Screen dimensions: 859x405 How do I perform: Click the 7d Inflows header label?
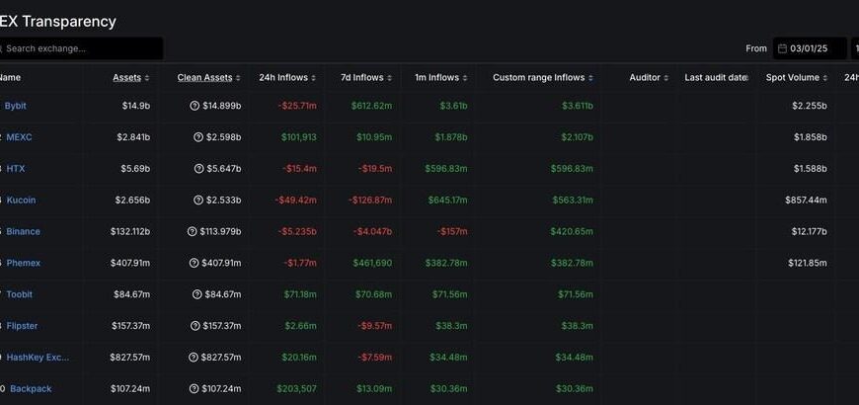[x=362, y=78]
